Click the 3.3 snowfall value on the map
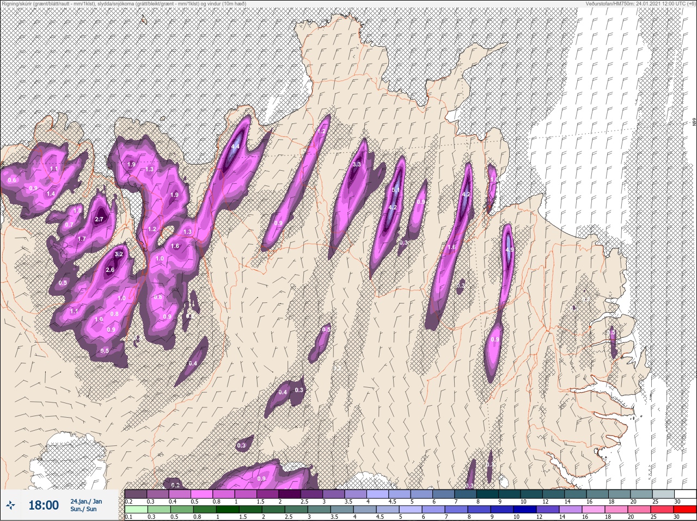 pos(357,164)
